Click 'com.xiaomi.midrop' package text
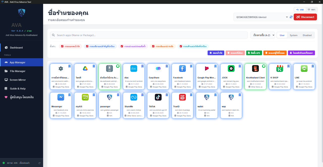The width and height of the screenshot is (323, 167). [x=134, y=110]
